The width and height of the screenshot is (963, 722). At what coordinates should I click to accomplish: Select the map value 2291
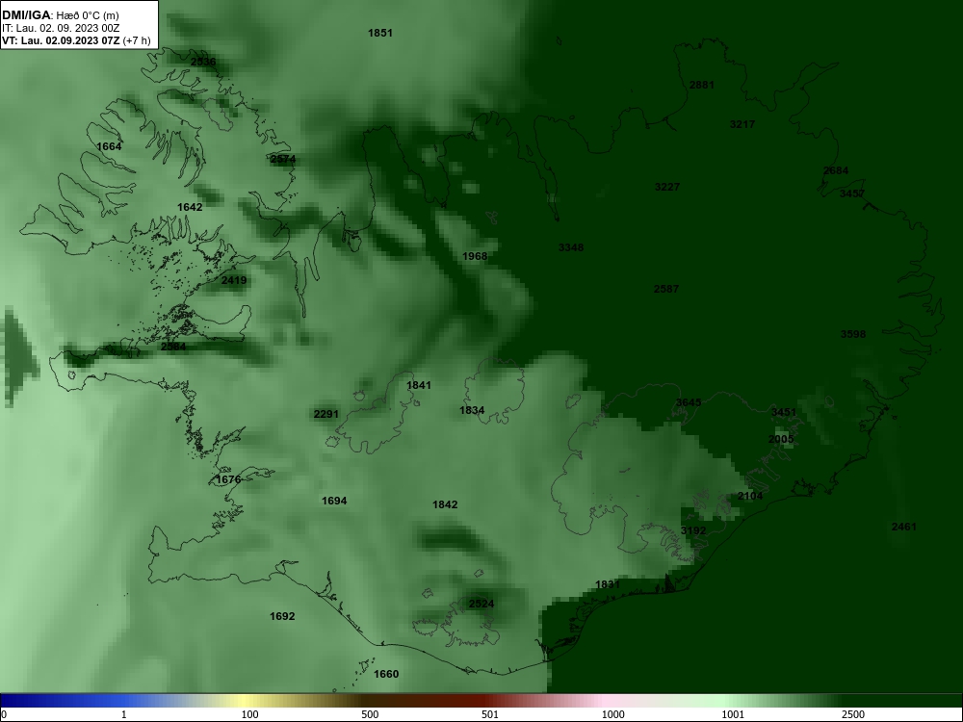pos(326,414)
